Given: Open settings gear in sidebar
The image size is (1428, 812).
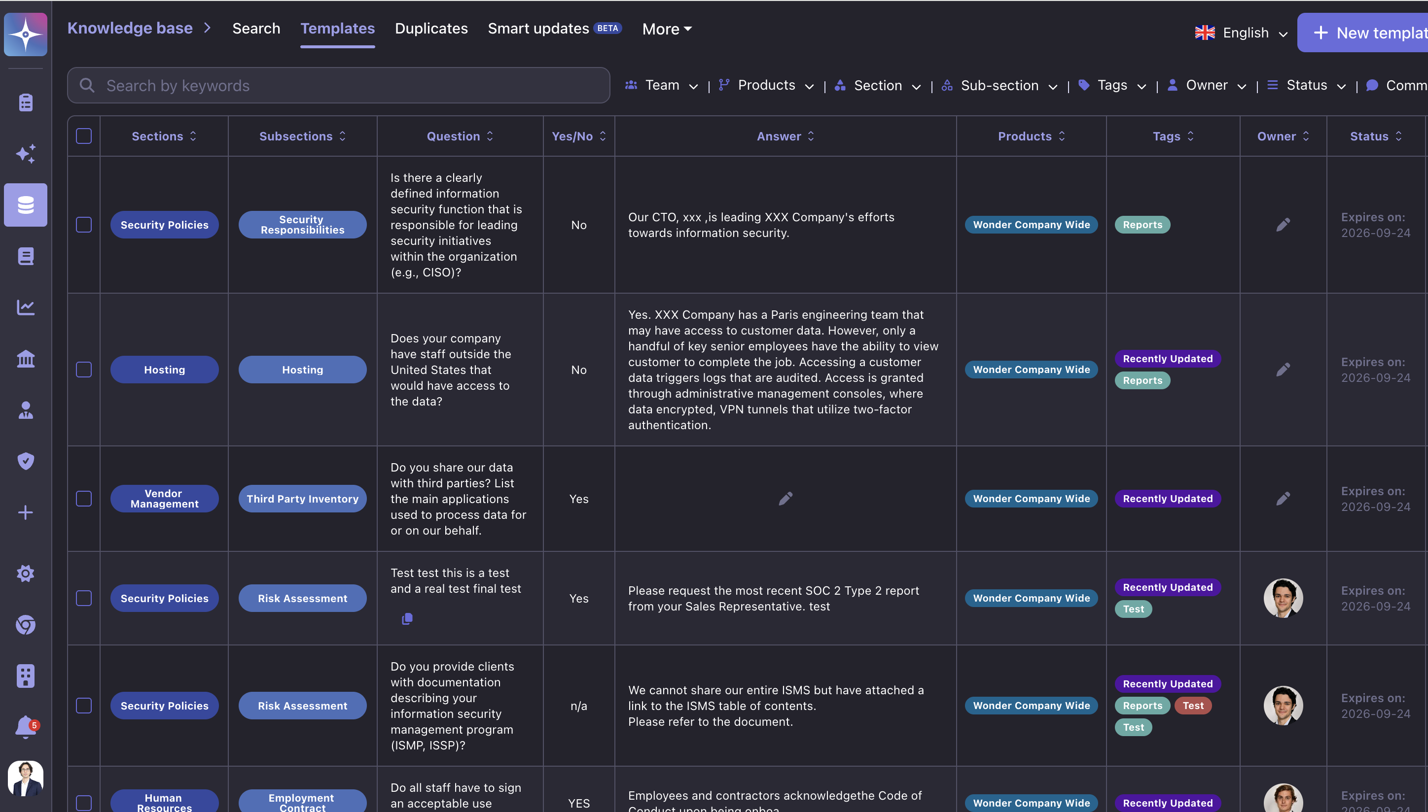Looking at the screenshot, I should [x=26, y=574].
